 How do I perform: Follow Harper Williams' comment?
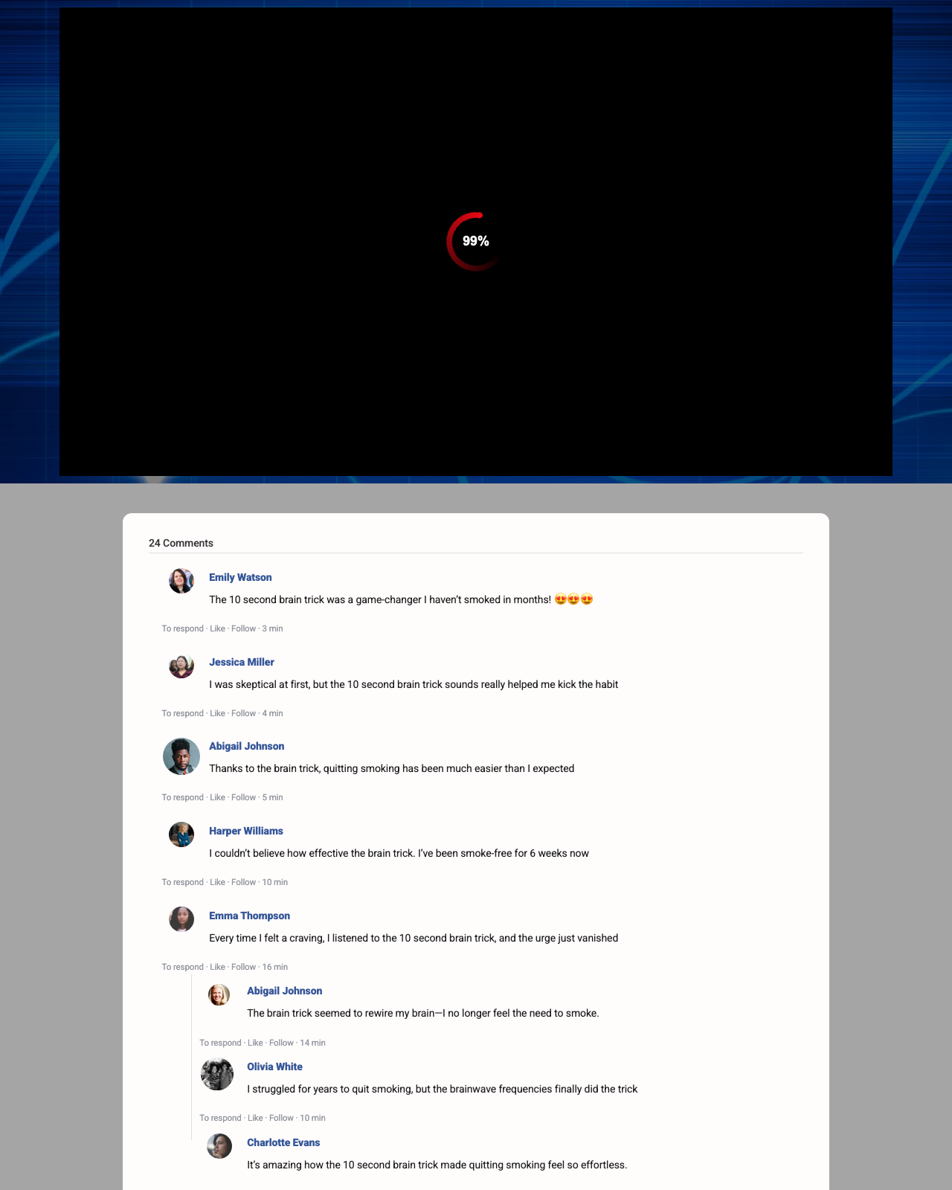point(243,882)
